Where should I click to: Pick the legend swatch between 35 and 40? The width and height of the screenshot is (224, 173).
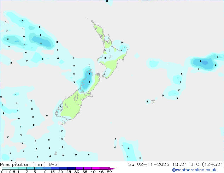coord(87,168)
